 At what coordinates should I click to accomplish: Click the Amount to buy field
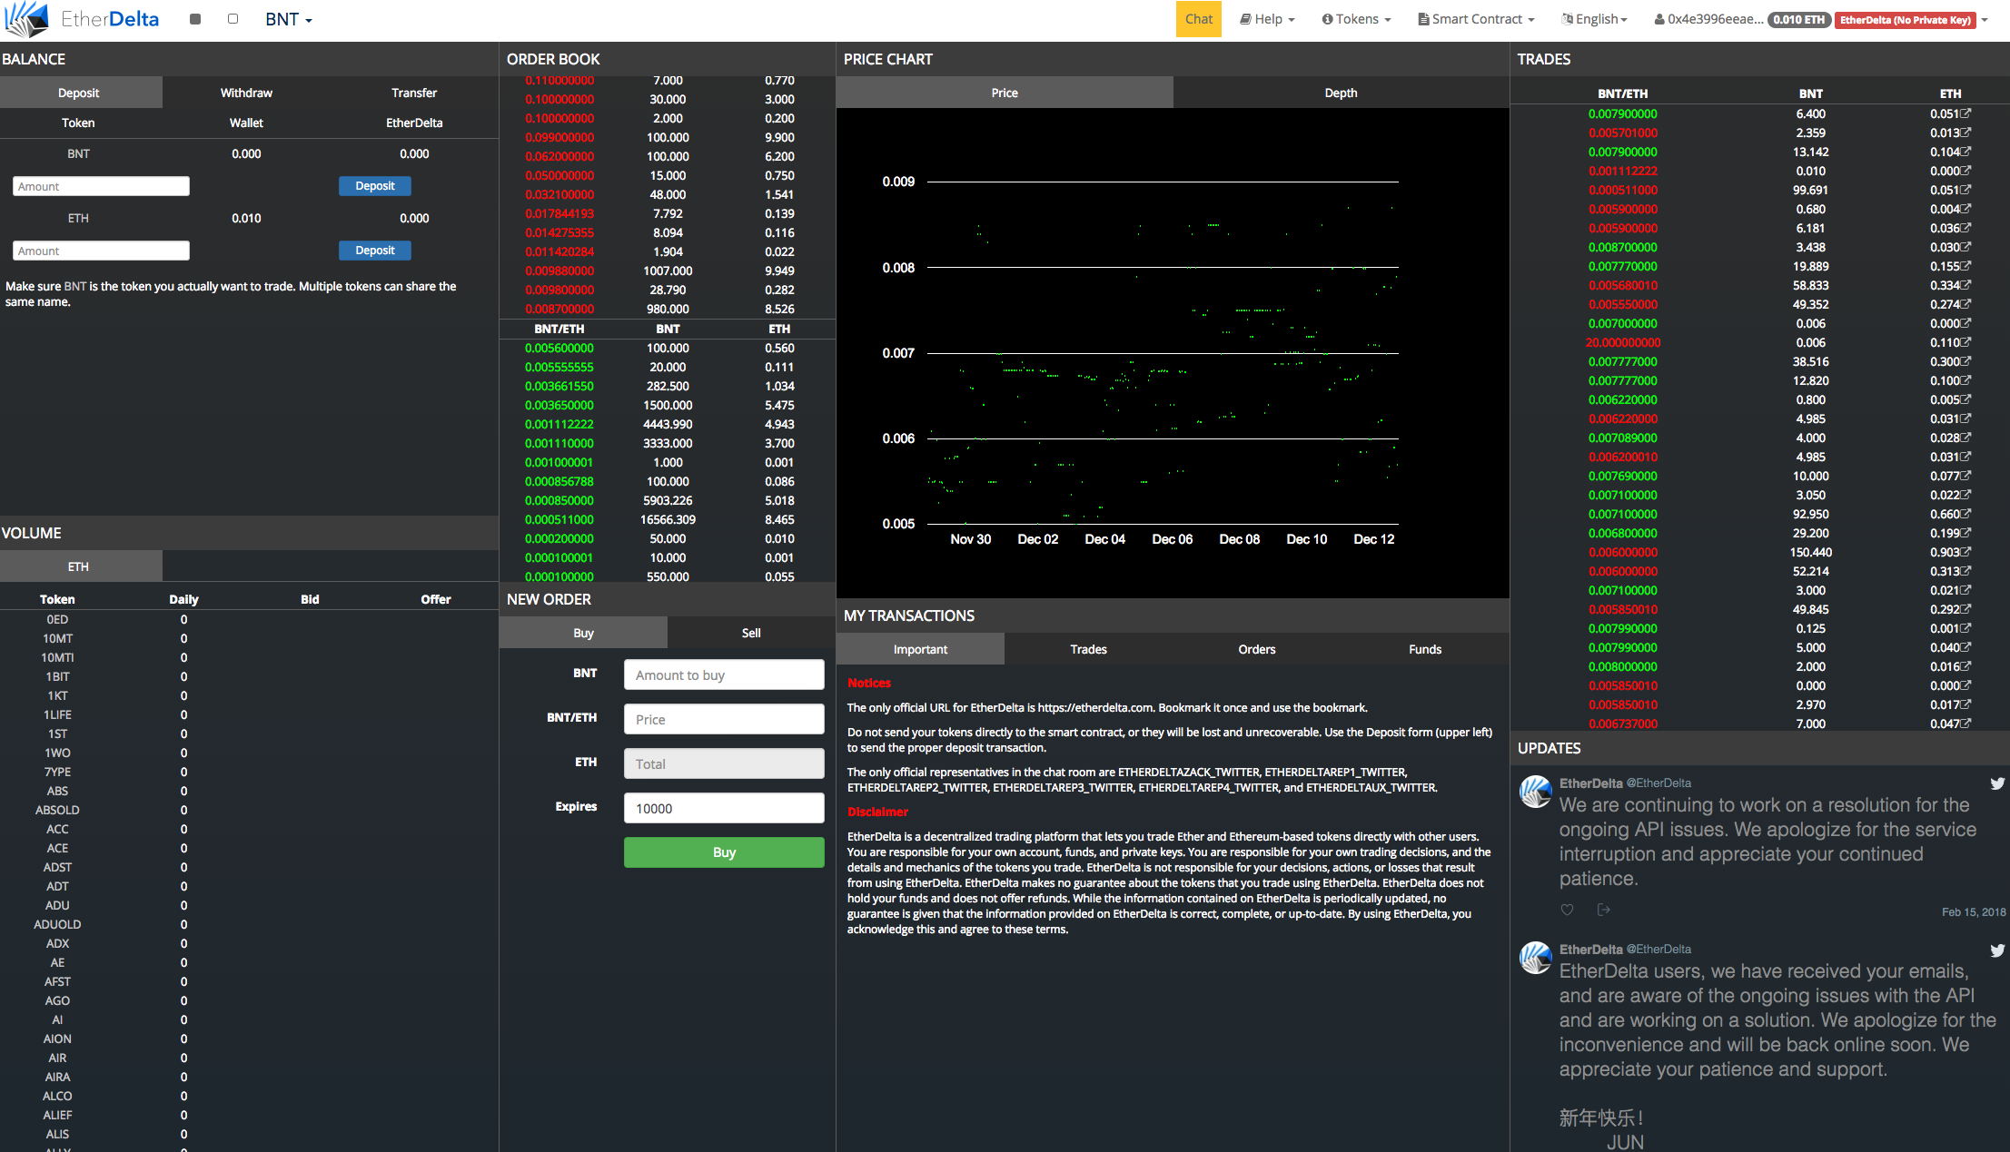[724, 674]
